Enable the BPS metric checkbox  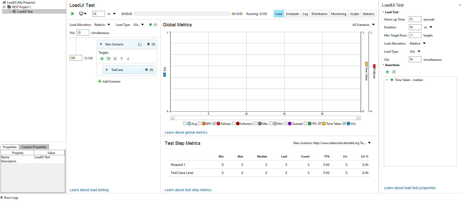(200, 124)
